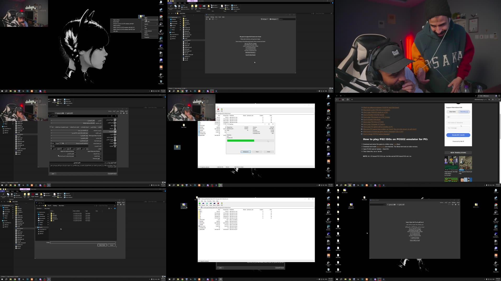The height and width of the screenshot is (281, 501).
Task: Click Select Folder button in folder dialog
Action: (102, 245)
